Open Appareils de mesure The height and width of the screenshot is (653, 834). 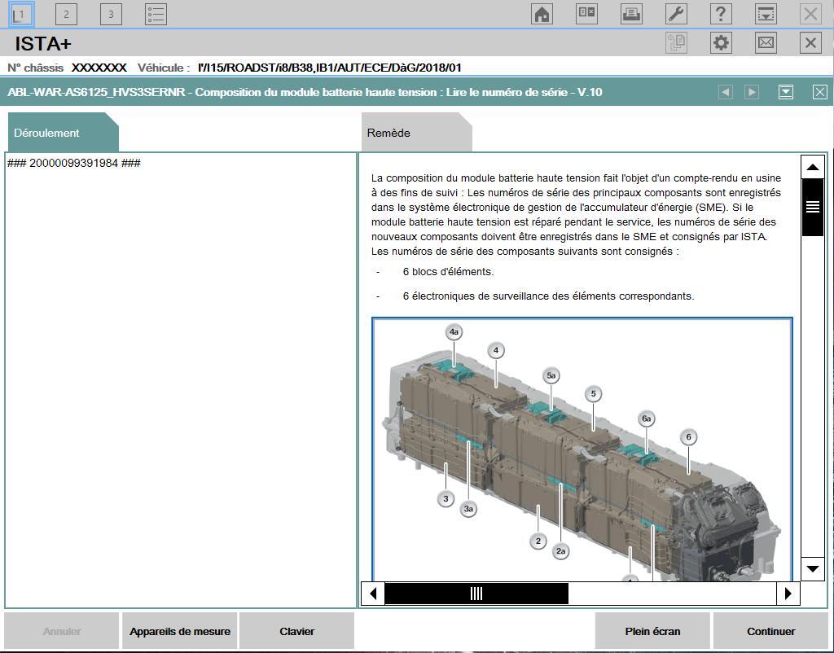[180, 631]
